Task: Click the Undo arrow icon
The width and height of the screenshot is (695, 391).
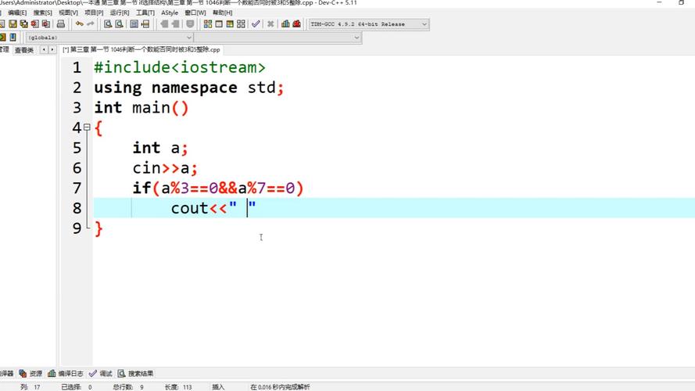Action: pos(79,24)
